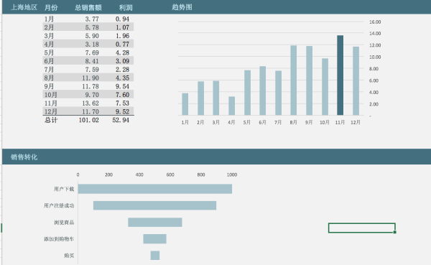Select the 销售转化 section header
This screenshot has width=431, height=265.
tap(24, 157)
